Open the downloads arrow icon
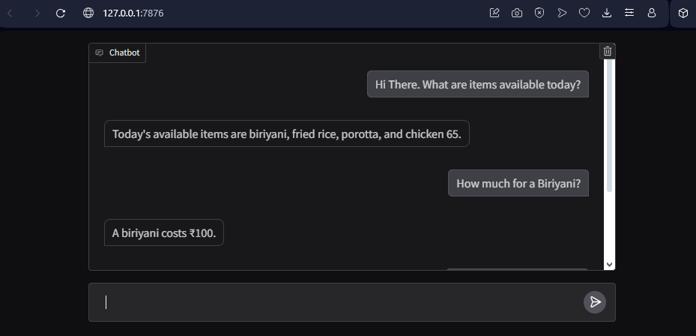Viewport: 696px width, 336px height. (607, 13)
